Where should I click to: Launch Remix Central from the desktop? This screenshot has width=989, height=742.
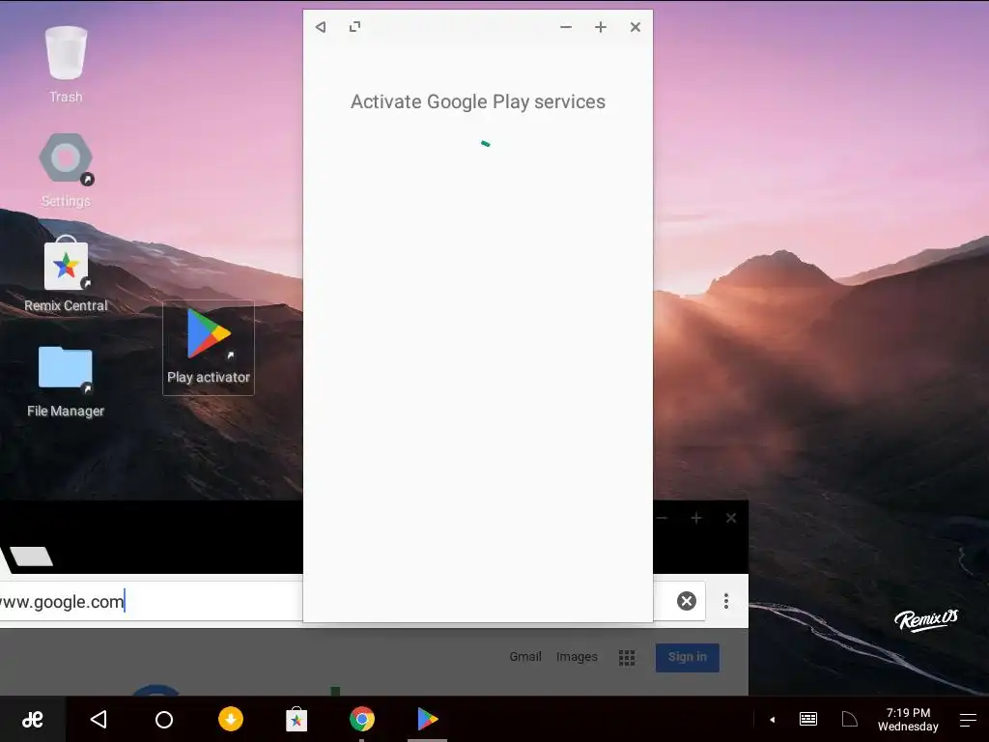click(66, 273)
